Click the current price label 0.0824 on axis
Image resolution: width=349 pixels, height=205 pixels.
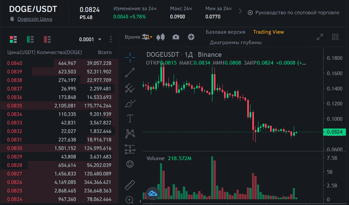click(334, 132)
